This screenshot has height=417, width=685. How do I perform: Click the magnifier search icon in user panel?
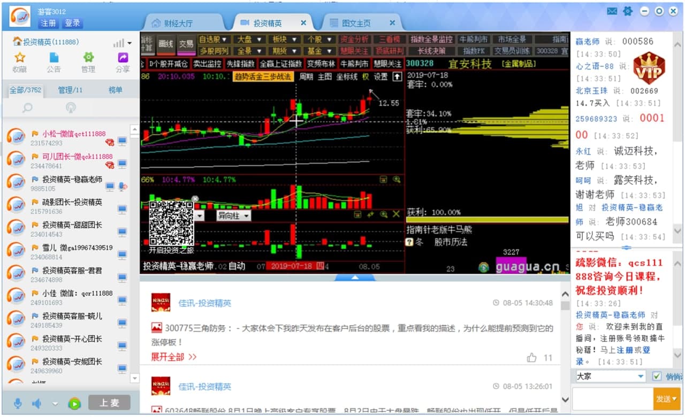[x=27, y=108]
